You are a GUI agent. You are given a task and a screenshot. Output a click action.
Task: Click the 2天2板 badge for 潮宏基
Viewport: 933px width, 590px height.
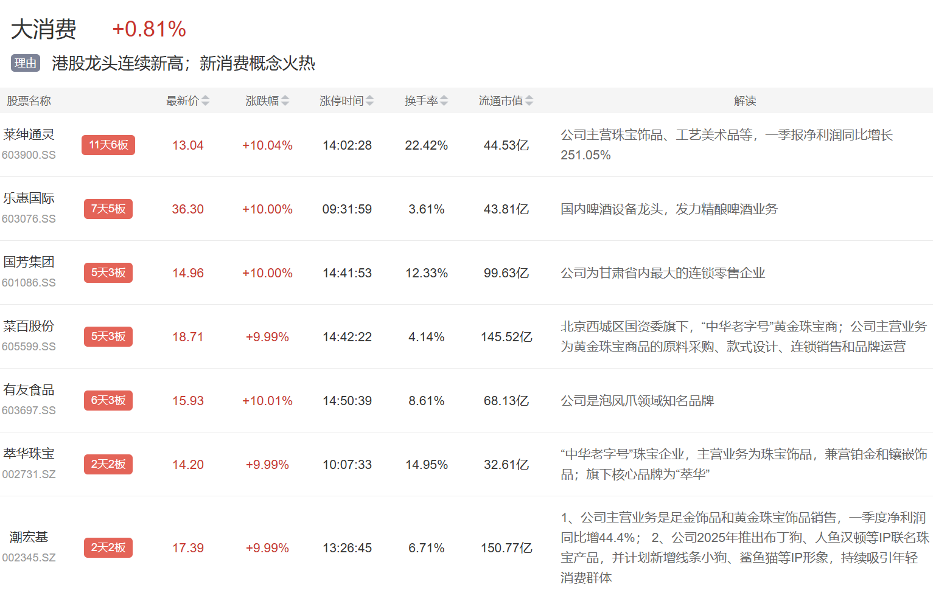(x=108, y=548)
